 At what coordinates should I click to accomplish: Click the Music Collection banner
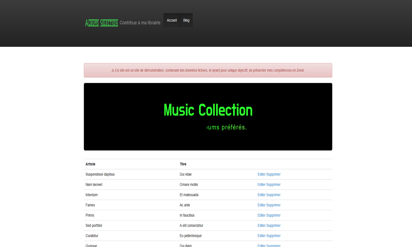coord(208,116)
